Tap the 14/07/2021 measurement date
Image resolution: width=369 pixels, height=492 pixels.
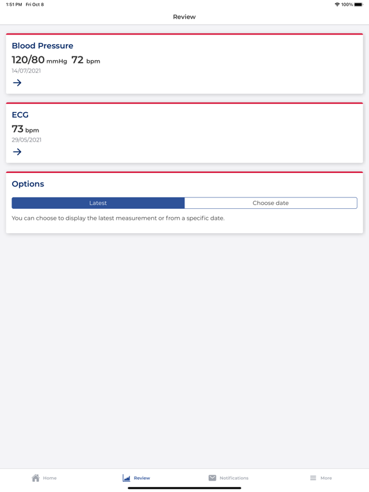26,71
